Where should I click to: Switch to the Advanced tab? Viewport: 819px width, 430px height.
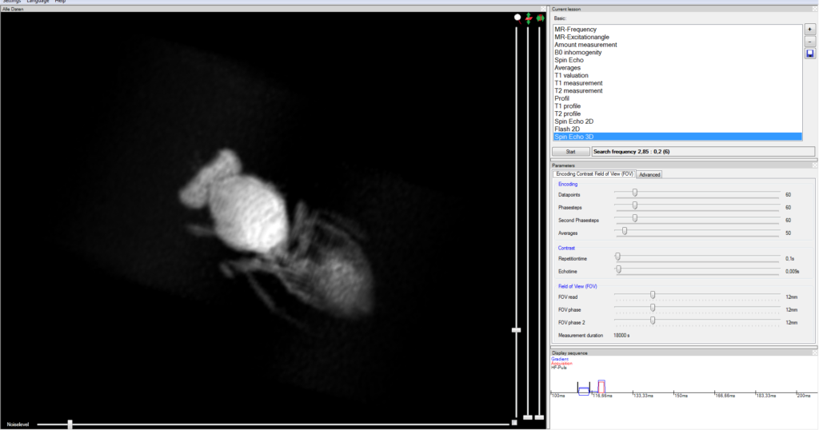click(x=649, y=174)
